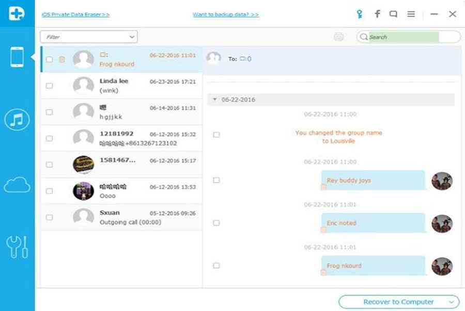Click the print icon next to search
This screenshot has width=465, height=311.
[x=339, y=37]
